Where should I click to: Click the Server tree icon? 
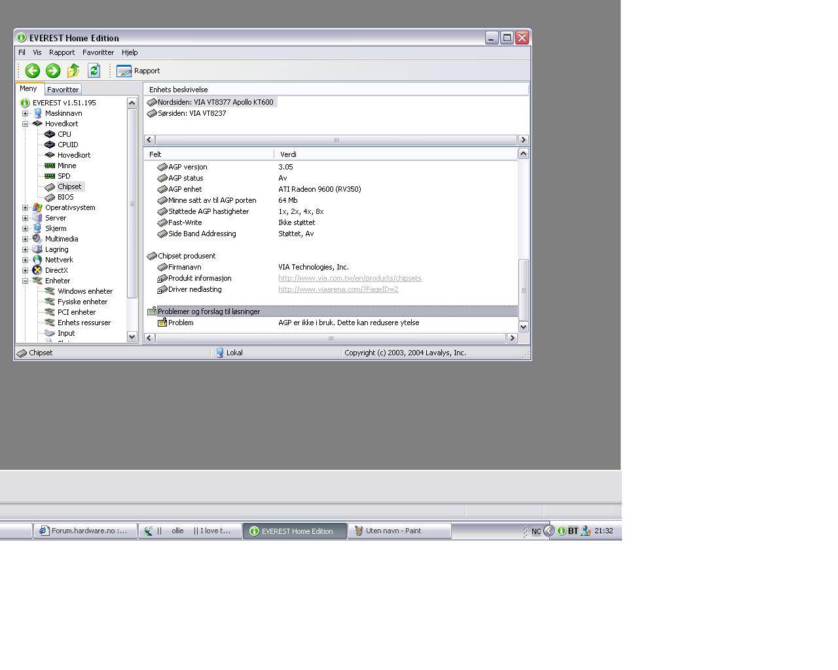(37, 218)
